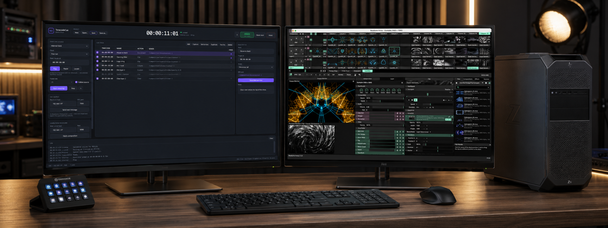The height and width of the screenshot is (228, 608).
Task: Click the Cybergasm_01.mov file thumbnail
Action: (x=459, y=92)
